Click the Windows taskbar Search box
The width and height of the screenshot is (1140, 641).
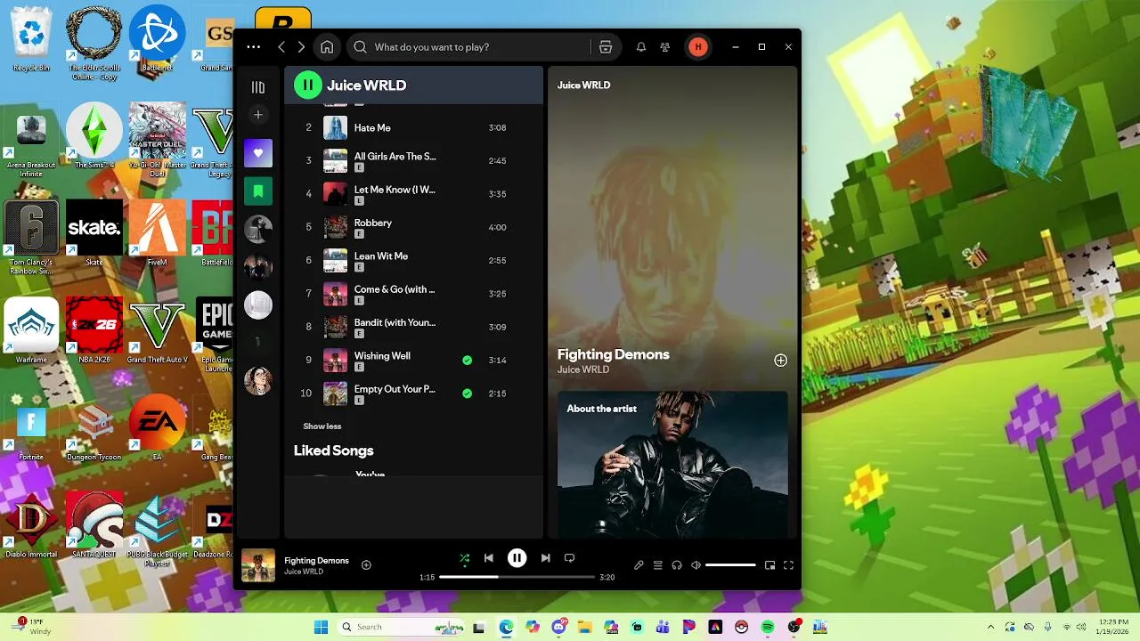coord(399,628)
